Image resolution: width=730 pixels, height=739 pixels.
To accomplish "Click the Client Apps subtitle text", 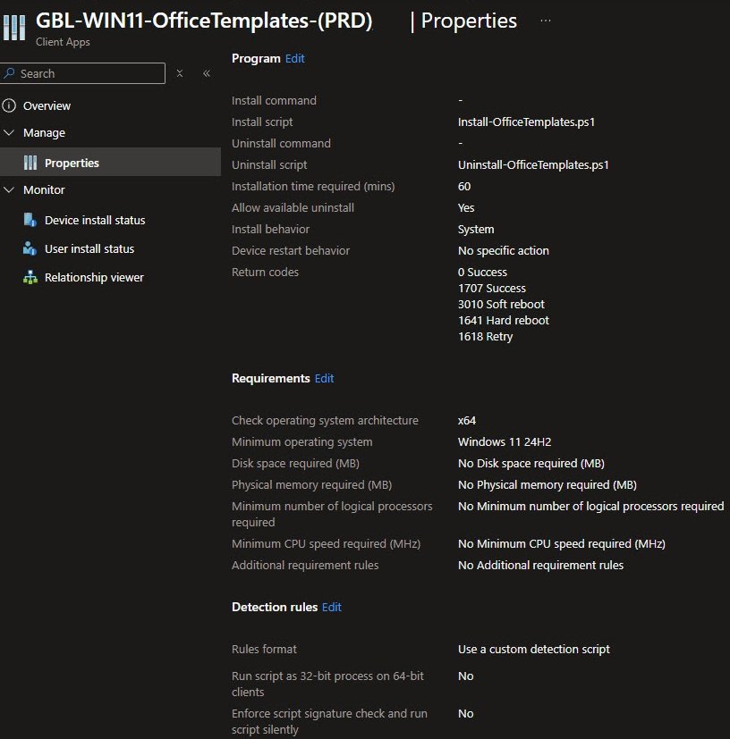I will tap(63, 42).
